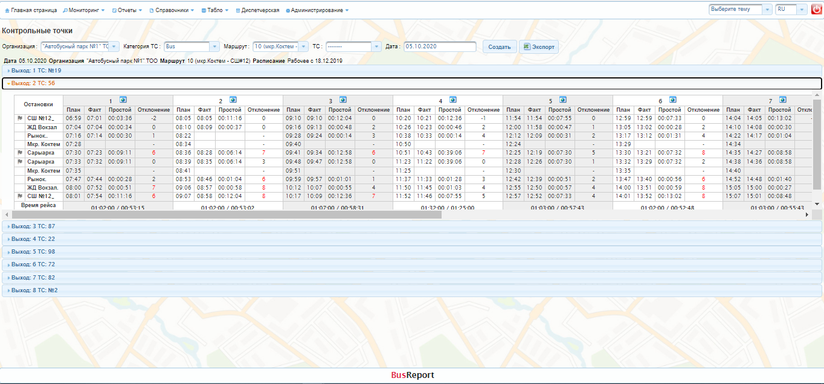The image size is (824, 384).
Task: Expand the Выход: 4 ТС: 22 section
Action: click(x=411, y=239)
